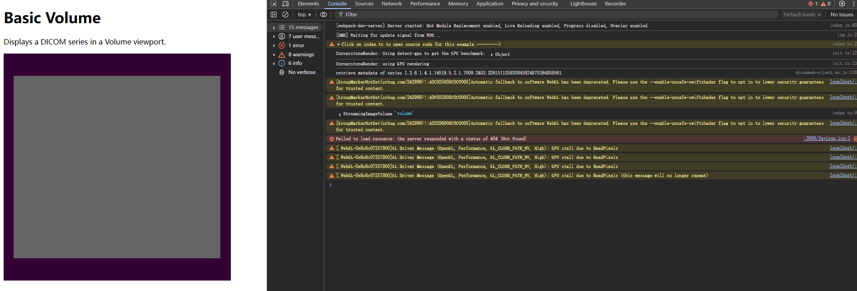Activate the inspect element picker icon

pyautogui.click(x=274, y=4)
